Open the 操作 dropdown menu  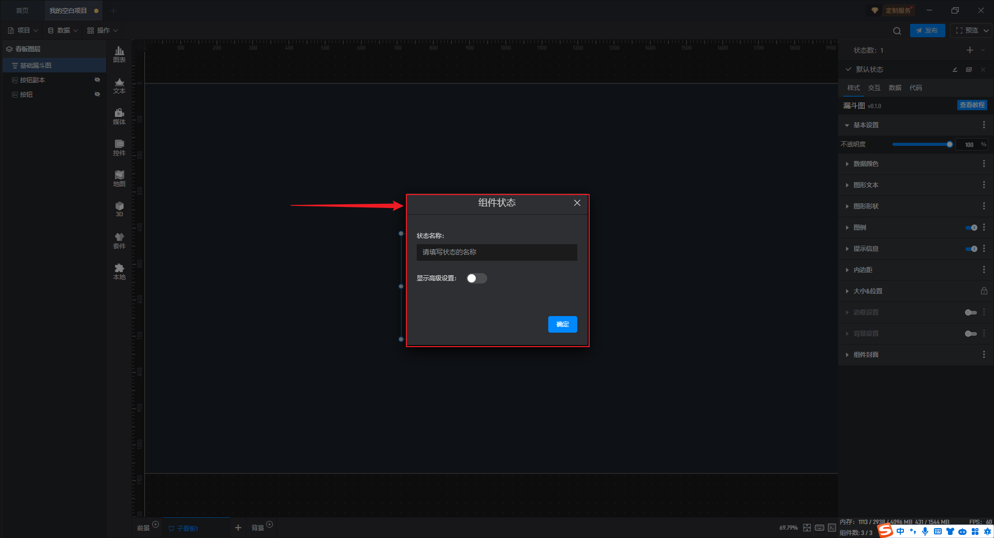(x=103, y=31)
